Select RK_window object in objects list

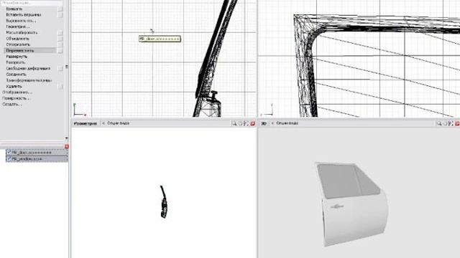[x=37, y=158]
